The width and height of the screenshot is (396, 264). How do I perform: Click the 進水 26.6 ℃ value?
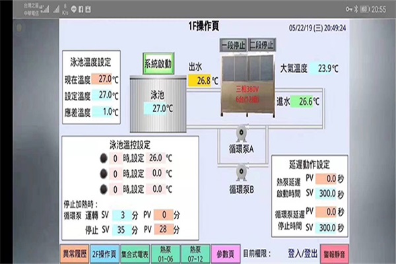(302, 102)
